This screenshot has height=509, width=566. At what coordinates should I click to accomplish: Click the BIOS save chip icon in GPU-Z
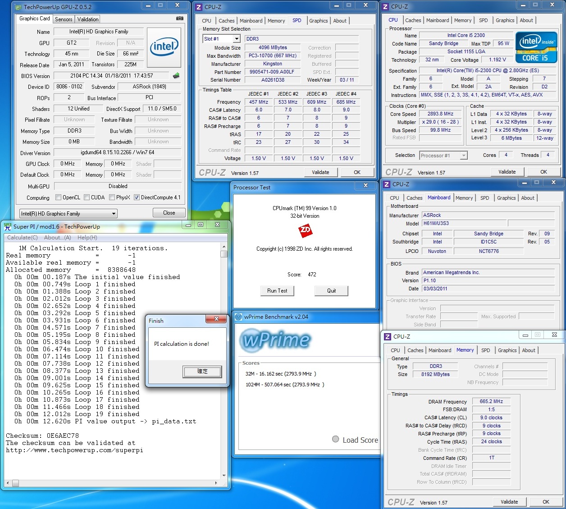pyautogui.click(x=176, y=75)
